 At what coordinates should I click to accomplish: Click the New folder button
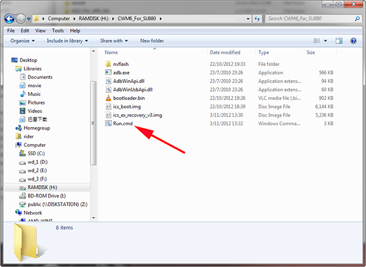point(152,41)
